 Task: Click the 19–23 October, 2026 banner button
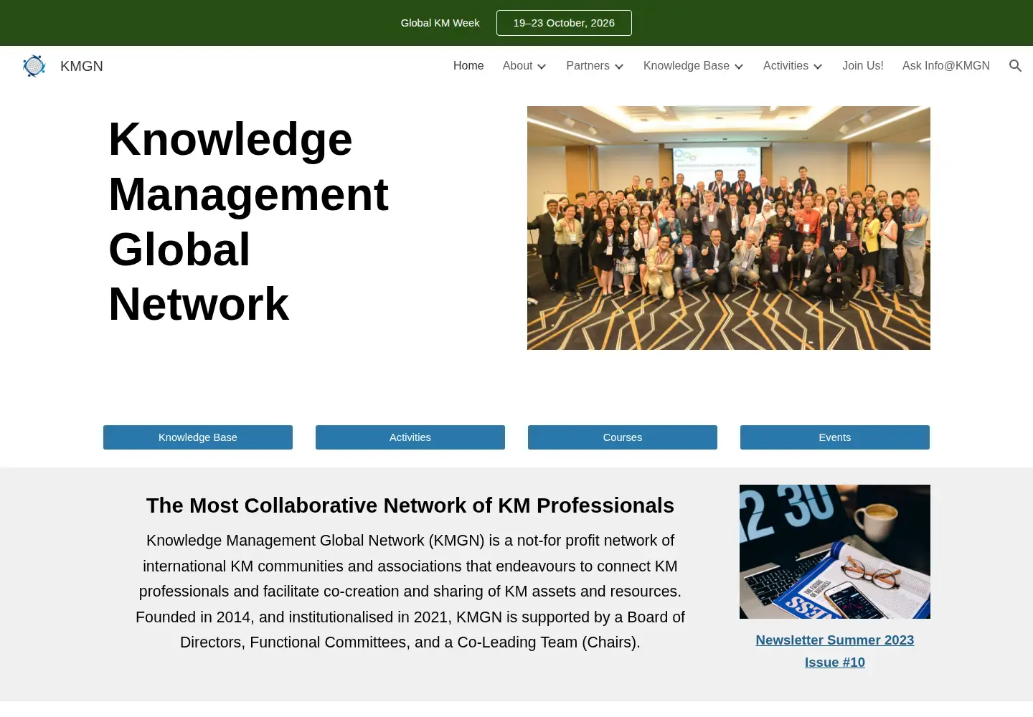coord(564,23)
